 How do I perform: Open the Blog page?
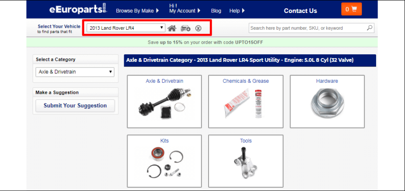point(216,11)
